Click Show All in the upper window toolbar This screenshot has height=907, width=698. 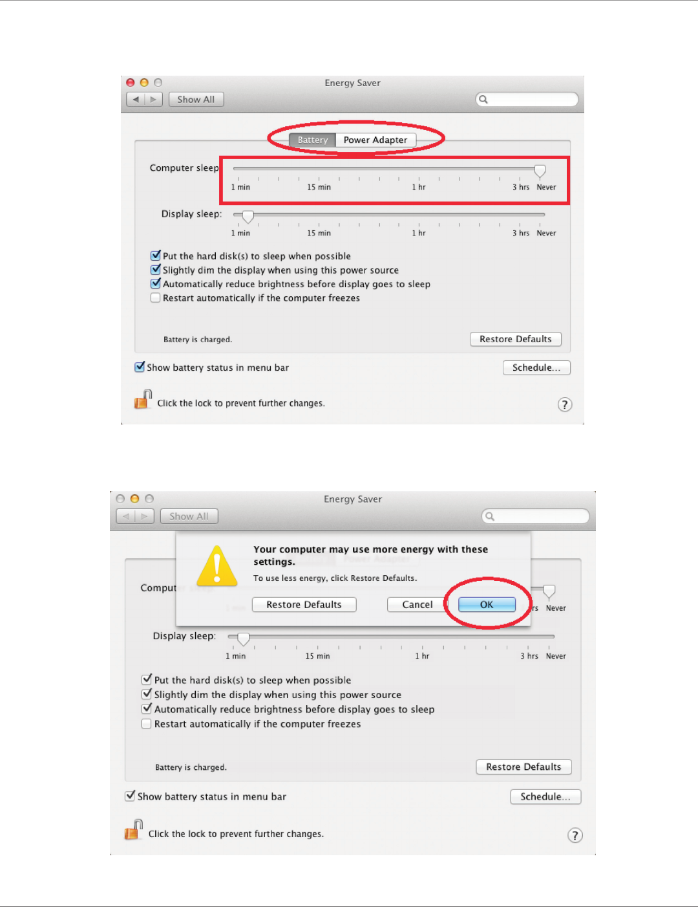tap(196, 100)
